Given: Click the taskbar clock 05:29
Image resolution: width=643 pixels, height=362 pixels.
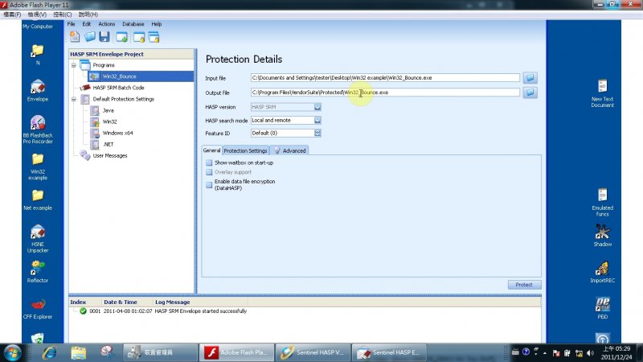Looking at the screenshot, I should tap(616, 353).
